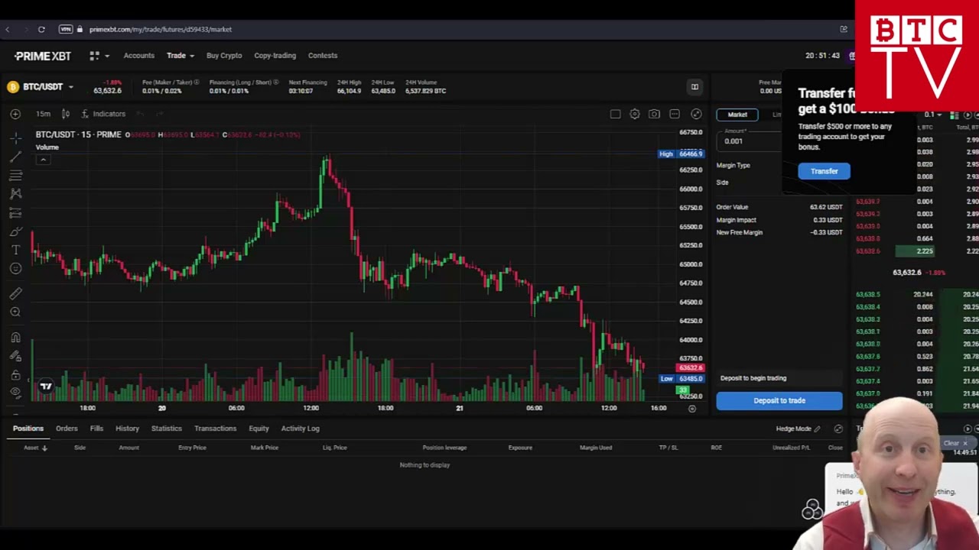Take a chart snapshot with camera icon

[654, 114]
